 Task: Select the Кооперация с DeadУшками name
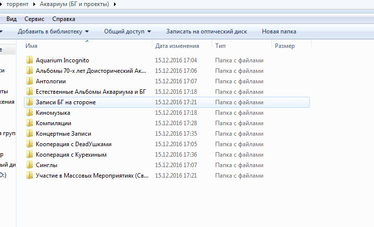tap(74, 144)
